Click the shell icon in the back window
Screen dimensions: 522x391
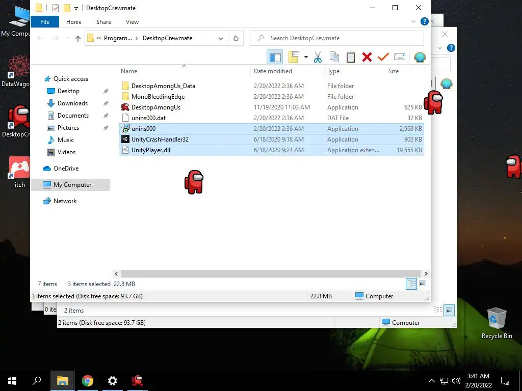[x=447, y=83]
